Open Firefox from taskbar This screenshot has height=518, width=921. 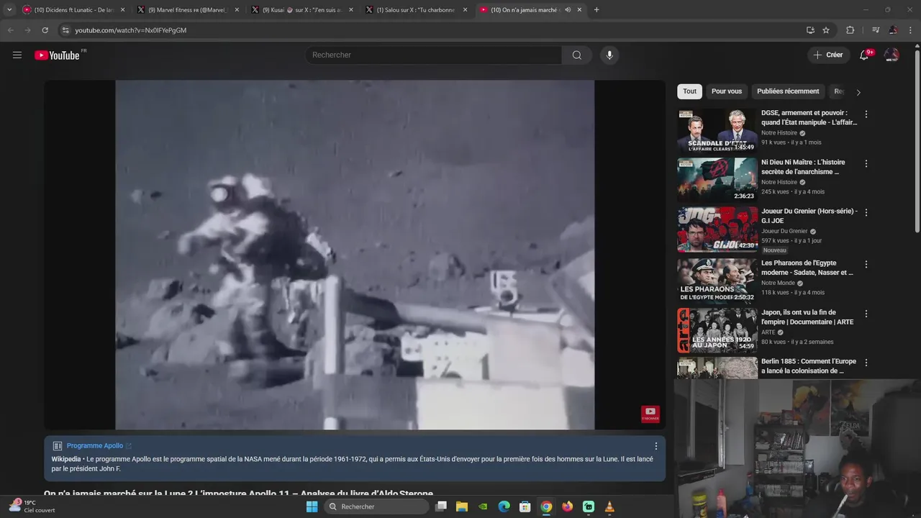click(x=568, y=506)
